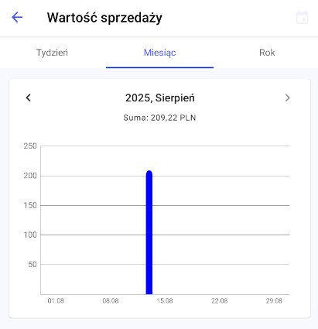Advance to next month with right chevron
Screen dimensions: 318x329
[287, 98]
